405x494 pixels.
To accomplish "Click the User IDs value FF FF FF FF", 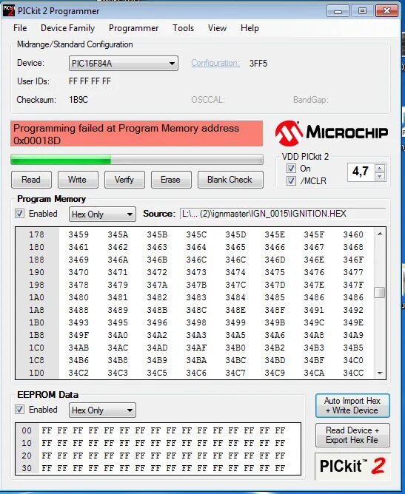I will click(90, 81).
